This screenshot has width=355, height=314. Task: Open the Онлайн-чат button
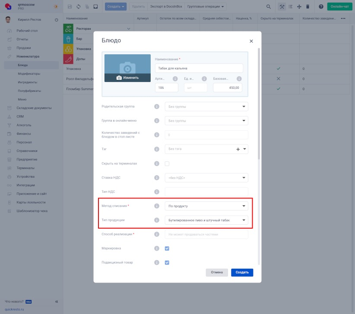(x=339, y=6)
